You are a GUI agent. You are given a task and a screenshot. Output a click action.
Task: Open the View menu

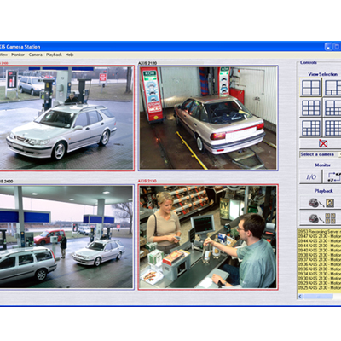point(3,55)
